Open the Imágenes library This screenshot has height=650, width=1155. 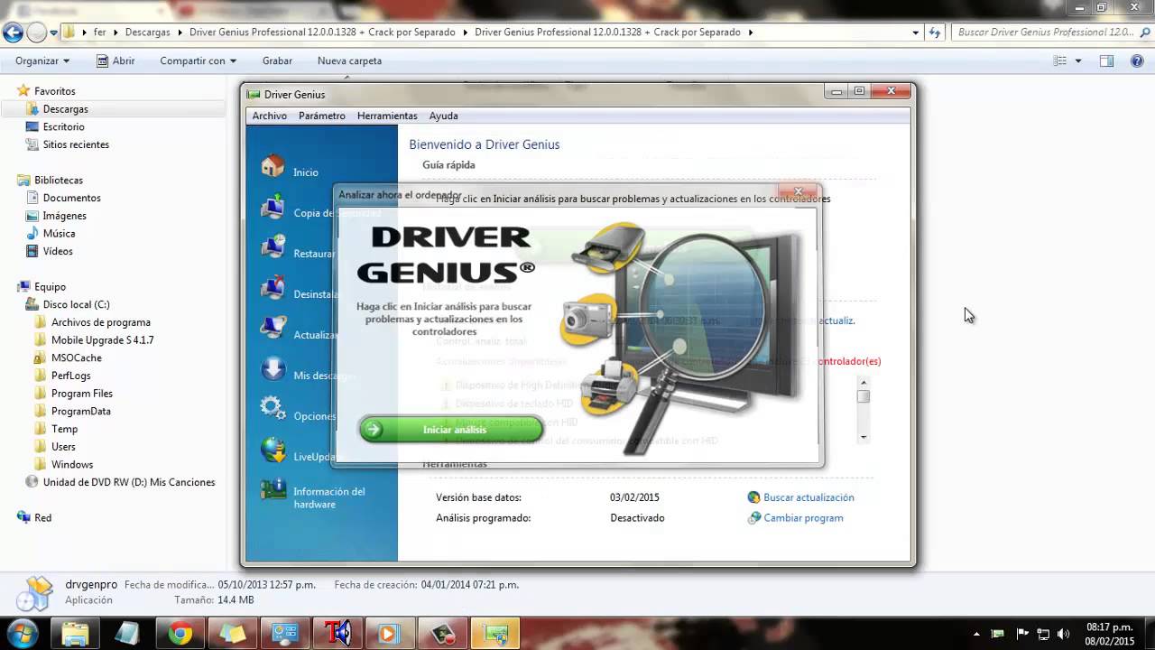[64, 216]
